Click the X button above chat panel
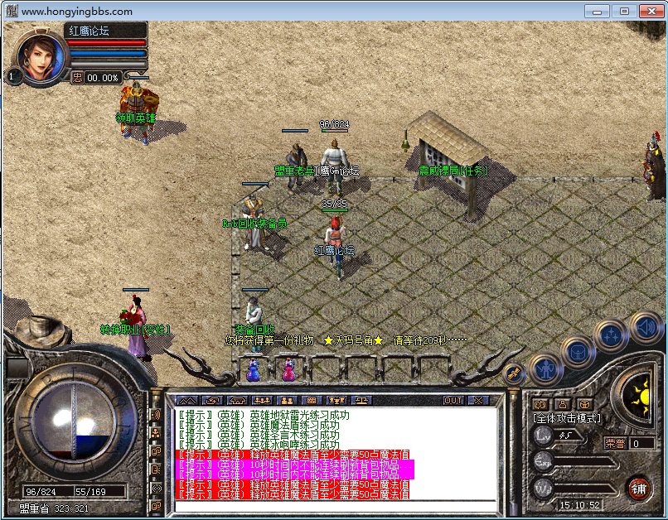Screen dimensions: 668x520 coord(478,401)
